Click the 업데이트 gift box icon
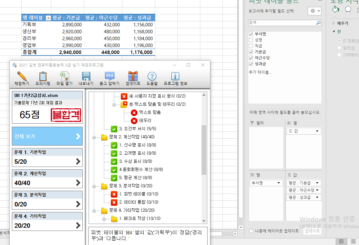Viewport: 359px width, 245px height. pos(133,76)
